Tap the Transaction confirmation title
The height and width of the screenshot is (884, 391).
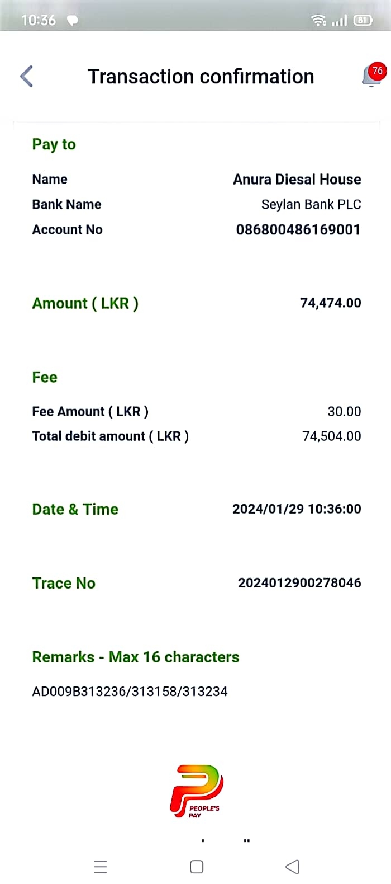tap(201, 77)
